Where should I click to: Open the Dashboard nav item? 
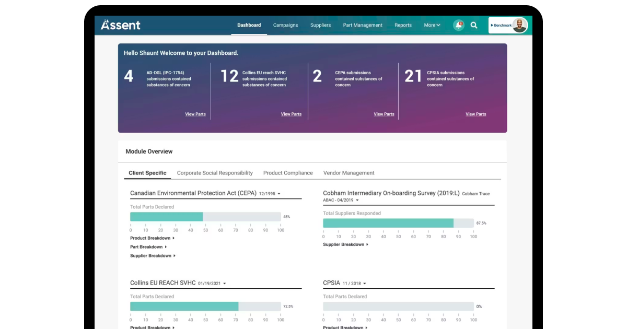pos(249,25)
